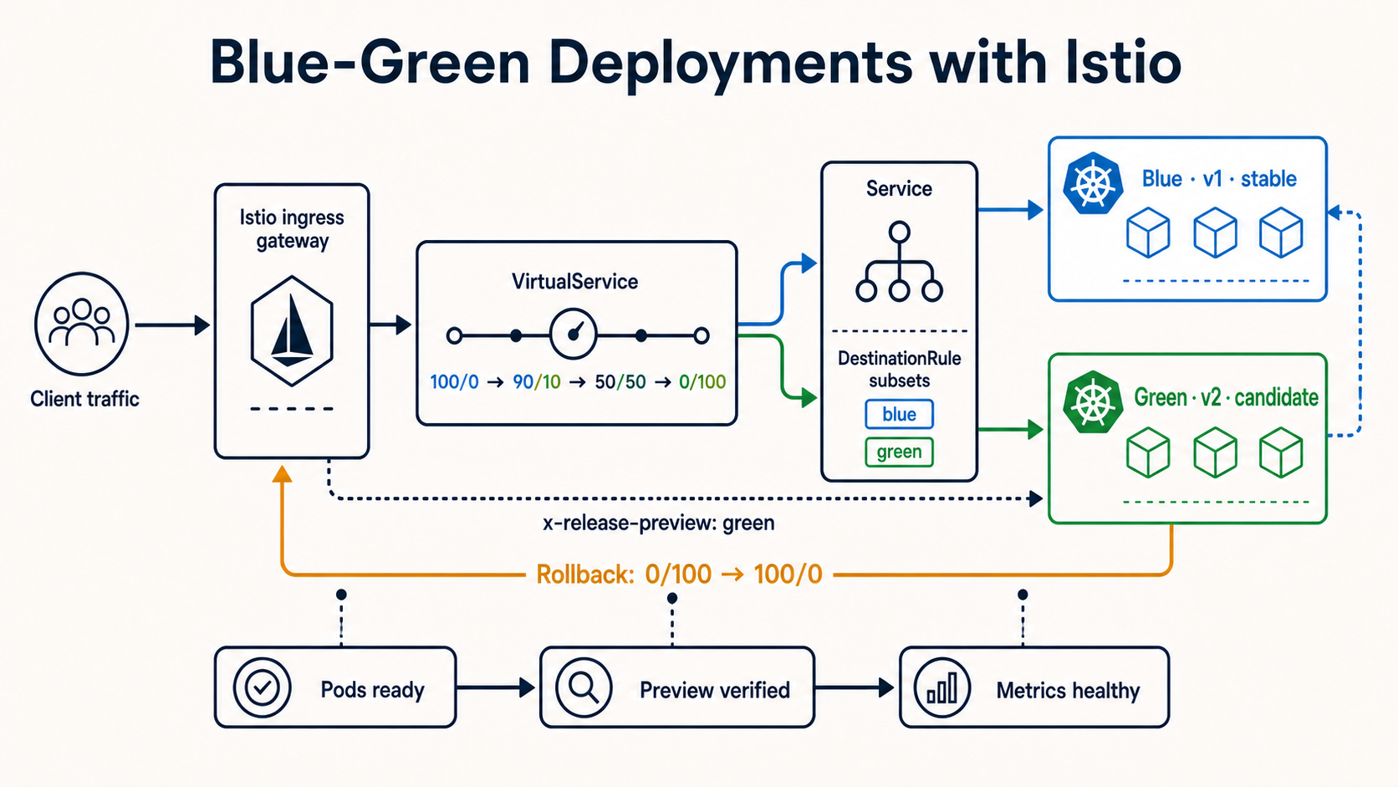Viewport: 1398px width, 787px height.
Task: Click the VirtualService label
Action: point(574,282)
